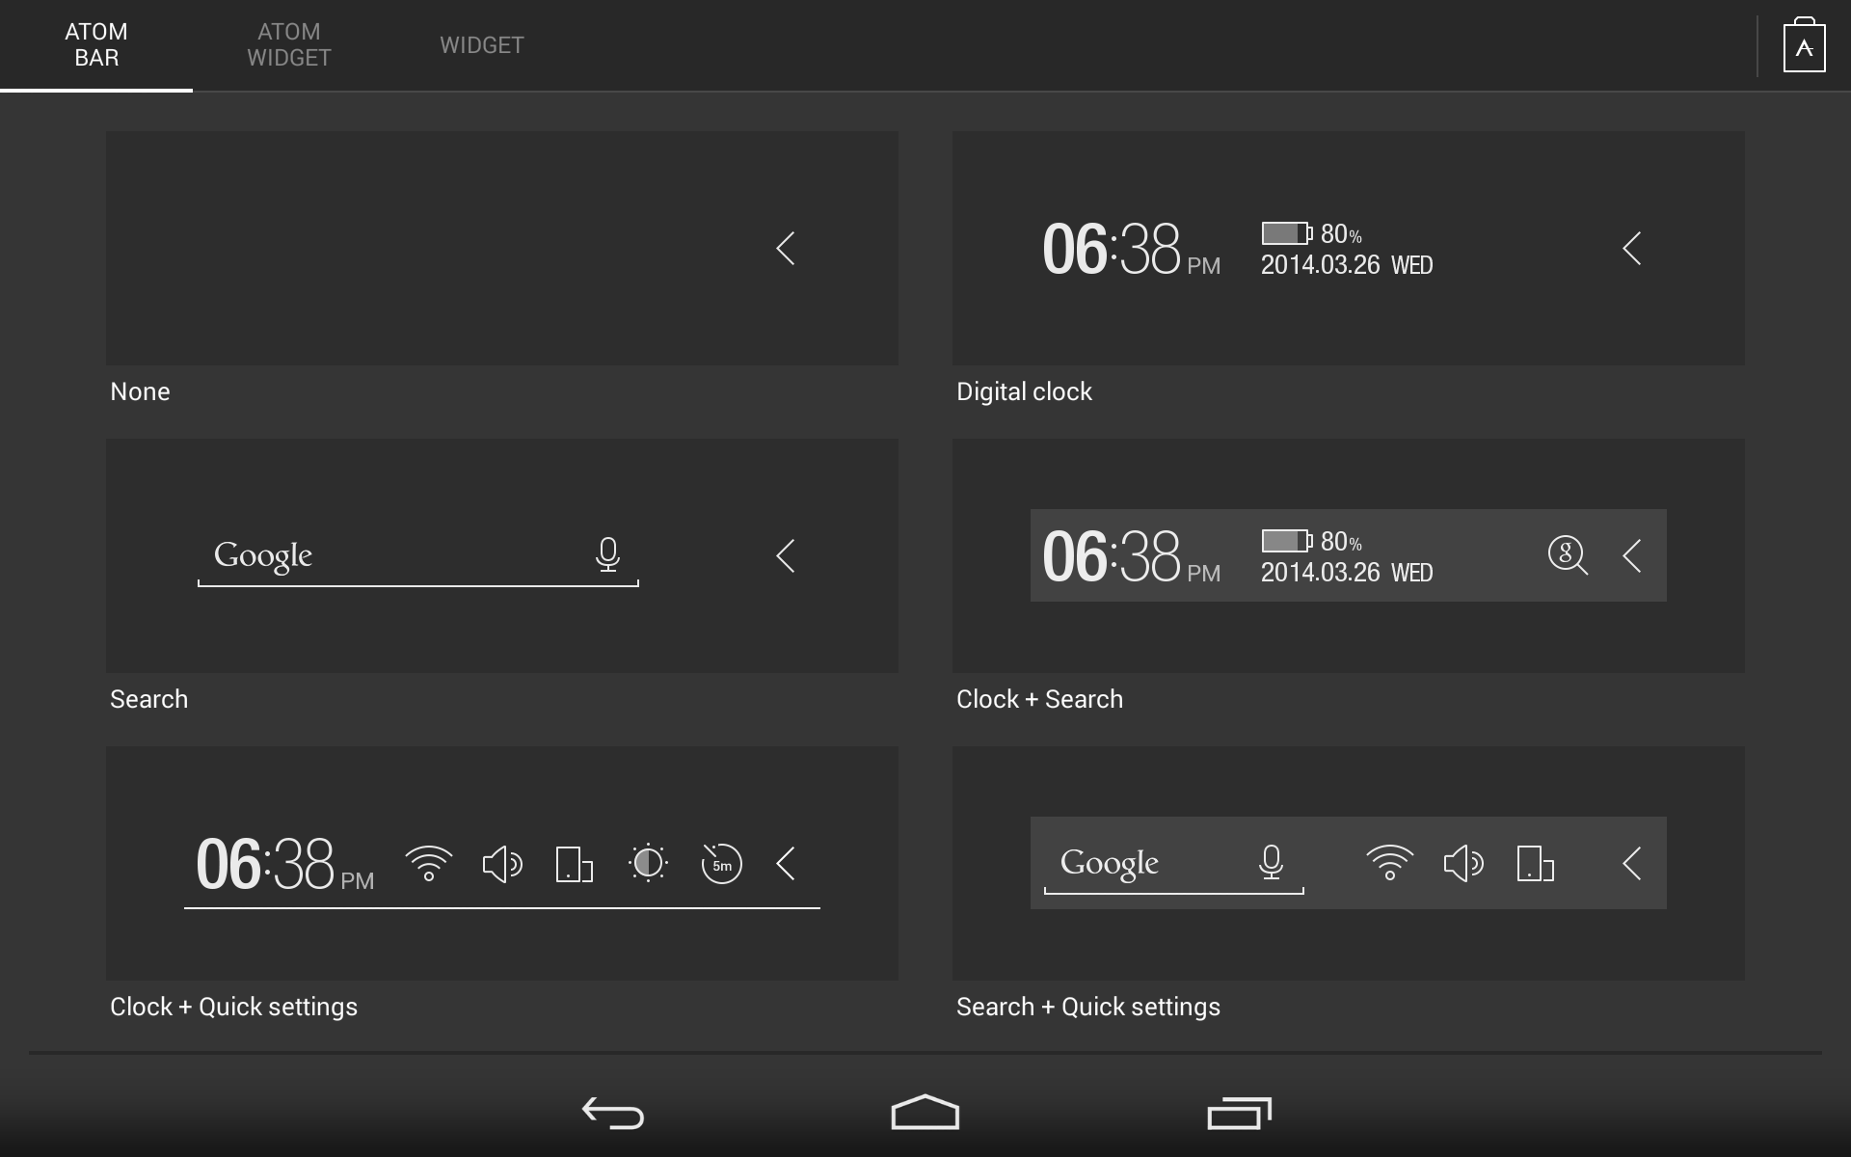This screenshot has height=1157, width=1851.
Task: Select the Digital clock atom bar preview
Action: click(1349, 248)
